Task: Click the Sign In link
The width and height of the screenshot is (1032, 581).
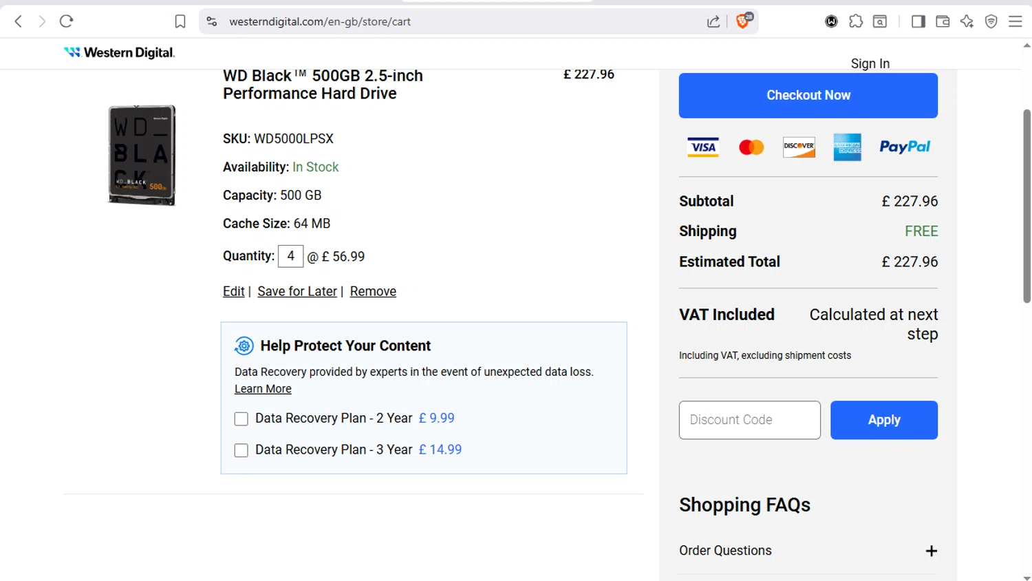Action: click(x=870, y=63)
